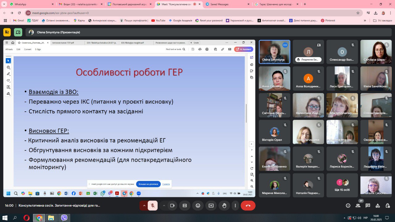Open host controls lock icon
This screenshot has height=222, width=395.
(x=388, y=206)
